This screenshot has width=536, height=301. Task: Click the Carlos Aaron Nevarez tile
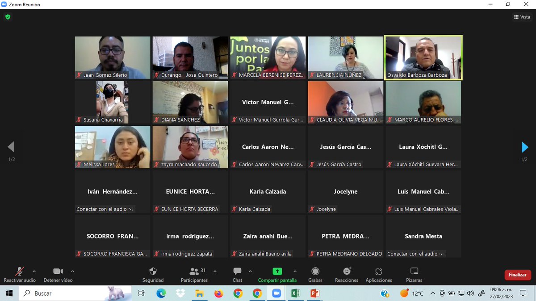(268, 147)
